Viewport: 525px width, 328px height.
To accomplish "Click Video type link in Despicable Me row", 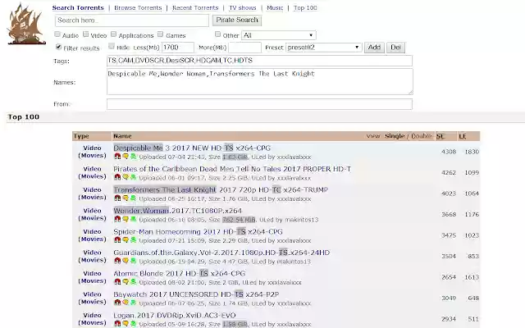I will point(92,148).
